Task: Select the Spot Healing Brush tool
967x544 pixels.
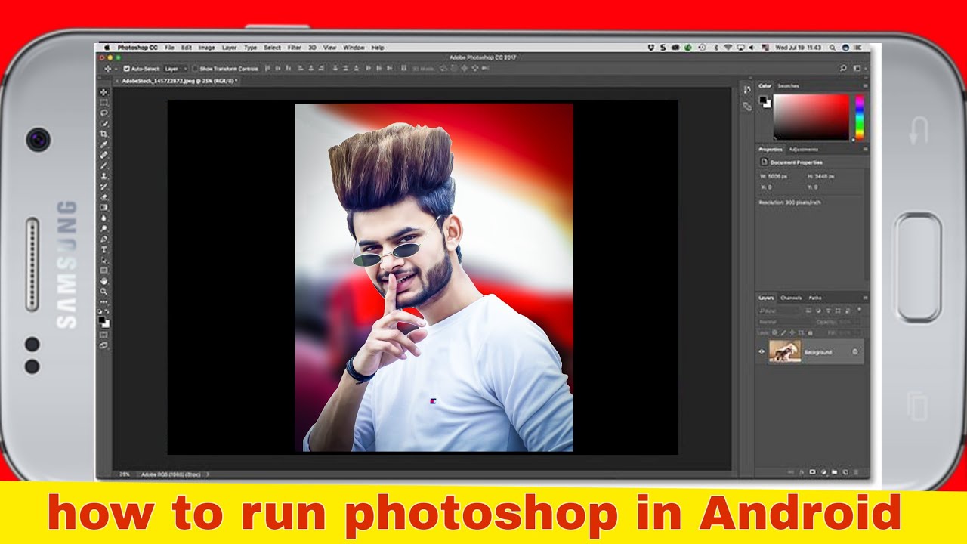Action: [x=104, y=153]
